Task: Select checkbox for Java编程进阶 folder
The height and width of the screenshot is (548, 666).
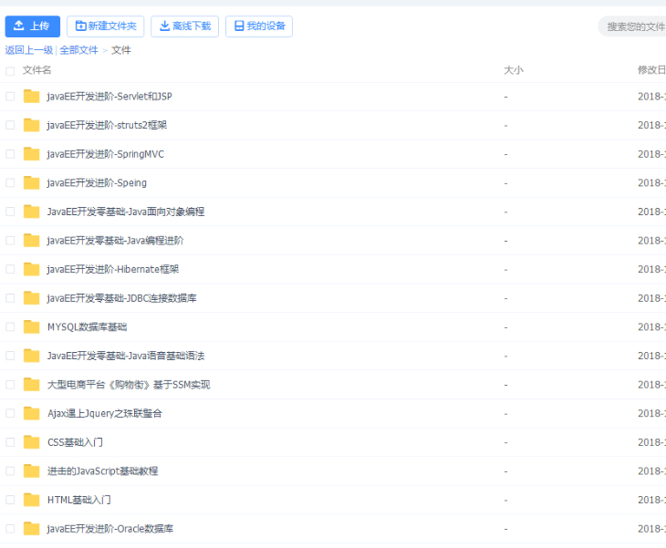Action: coord(10,241)
